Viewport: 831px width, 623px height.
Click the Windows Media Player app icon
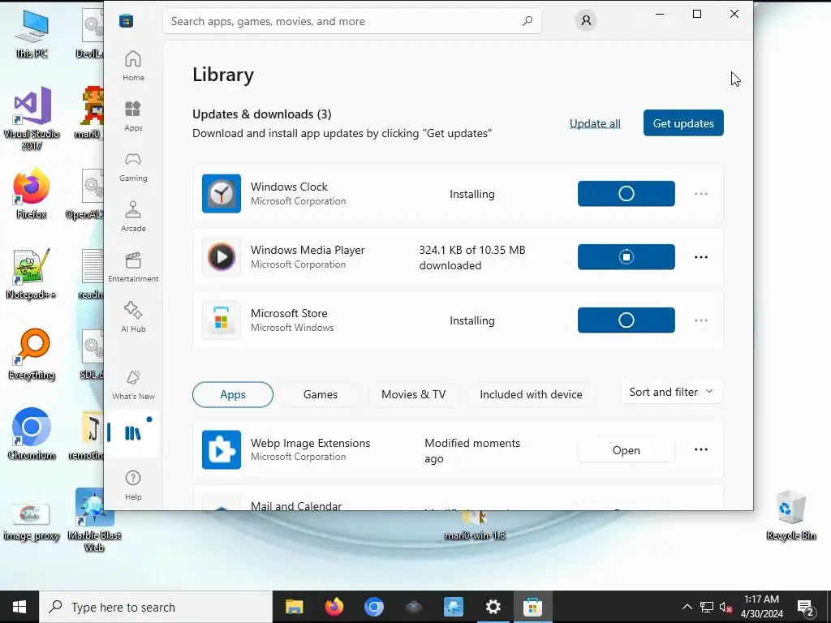[222, 257]
